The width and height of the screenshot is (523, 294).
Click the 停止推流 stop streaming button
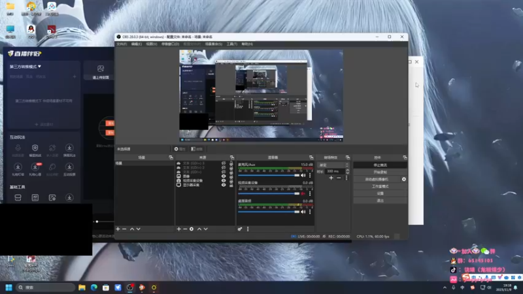pyautogui.click(x=380, y=165)
